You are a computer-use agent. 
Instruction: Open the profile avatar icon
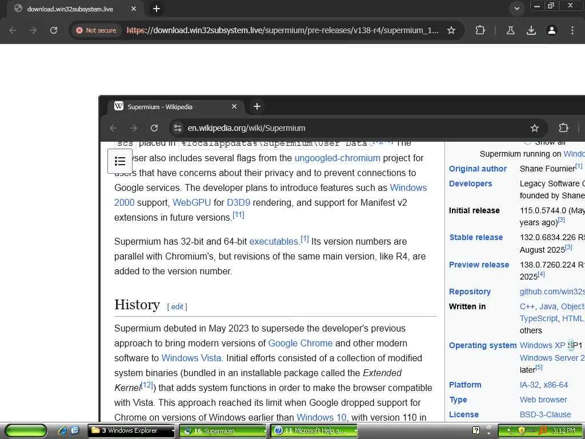point(552,30)
